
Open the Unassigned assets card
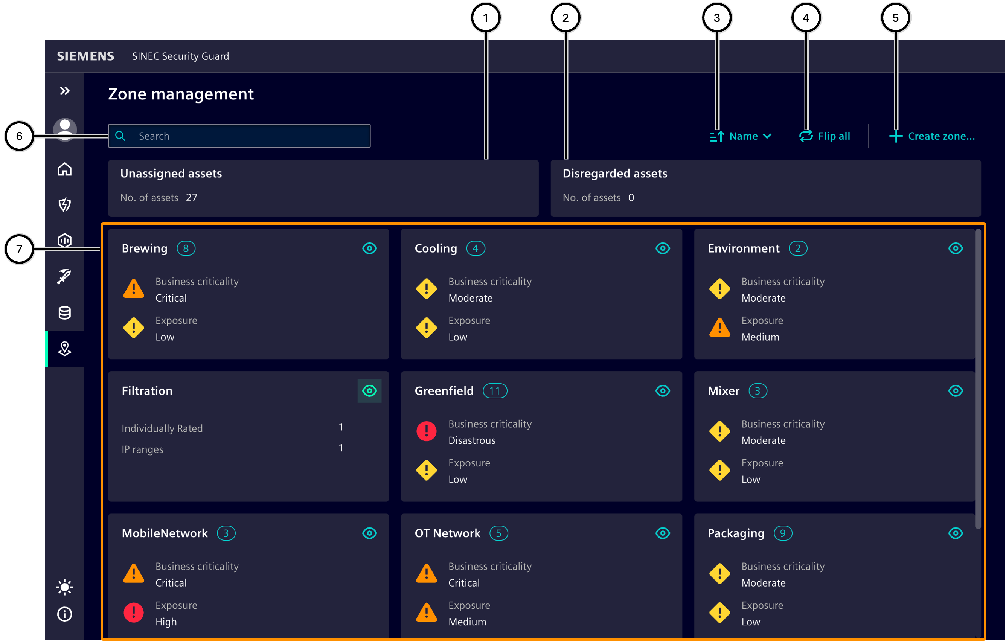323,188
